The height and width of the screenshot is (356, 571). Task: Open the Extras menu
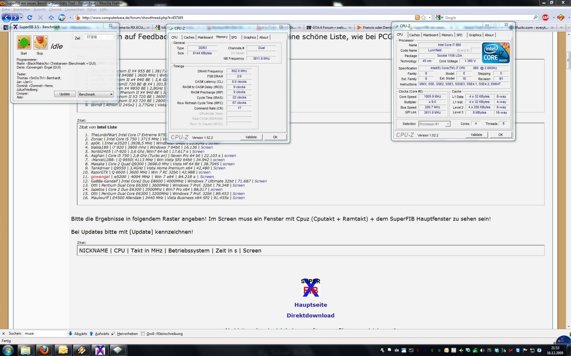click(x=92, y=10)
